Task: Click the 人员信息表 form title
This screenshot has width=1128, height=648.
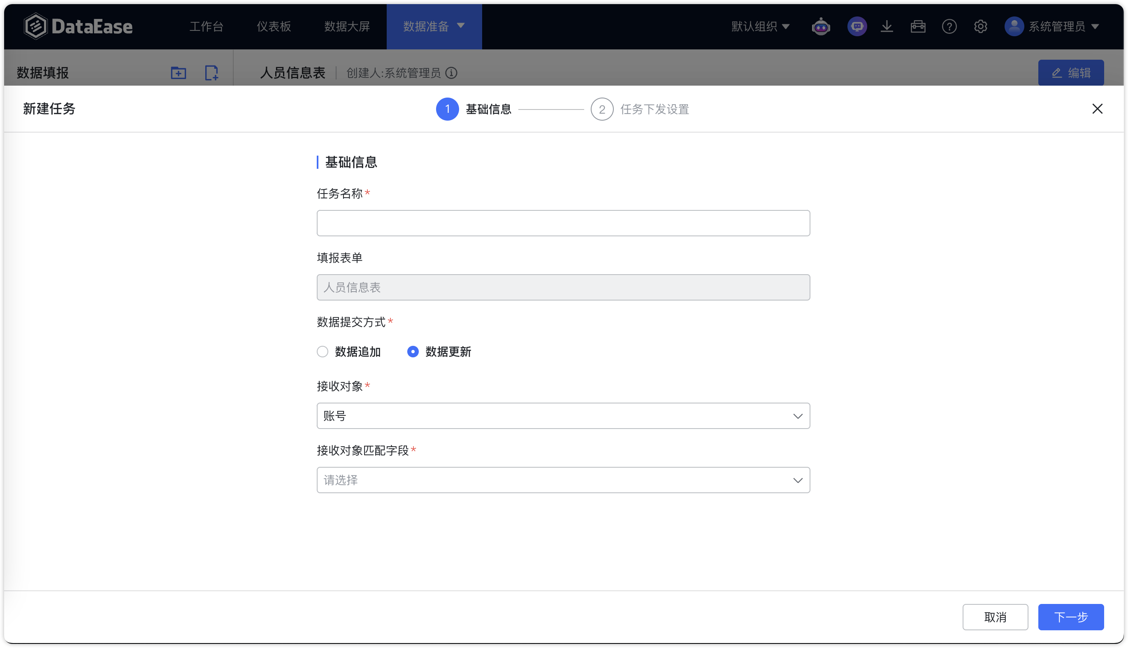Action: point(292,72)
